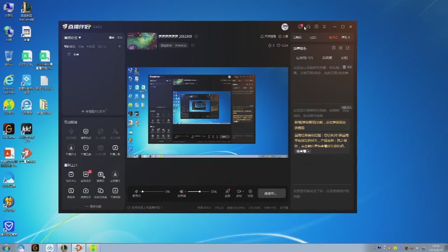Screen dimensions: 448x252
Task: Click the 去查看 link in task notice
Action: tap(302, 151)
